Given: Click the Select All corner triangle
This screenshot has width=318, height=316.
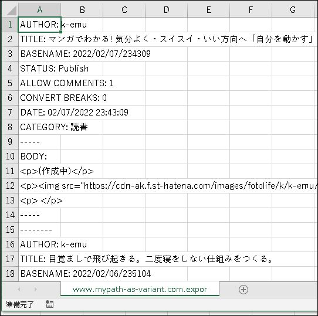Looking at the screenshot, I should pos(11,11).
